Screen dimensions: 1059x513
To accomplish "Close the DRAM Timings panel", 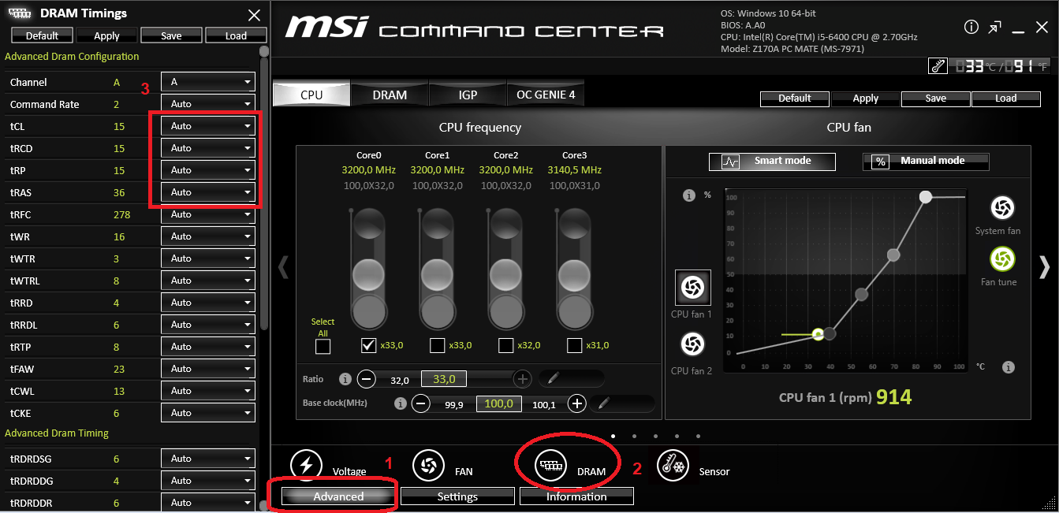I will 254,15.
